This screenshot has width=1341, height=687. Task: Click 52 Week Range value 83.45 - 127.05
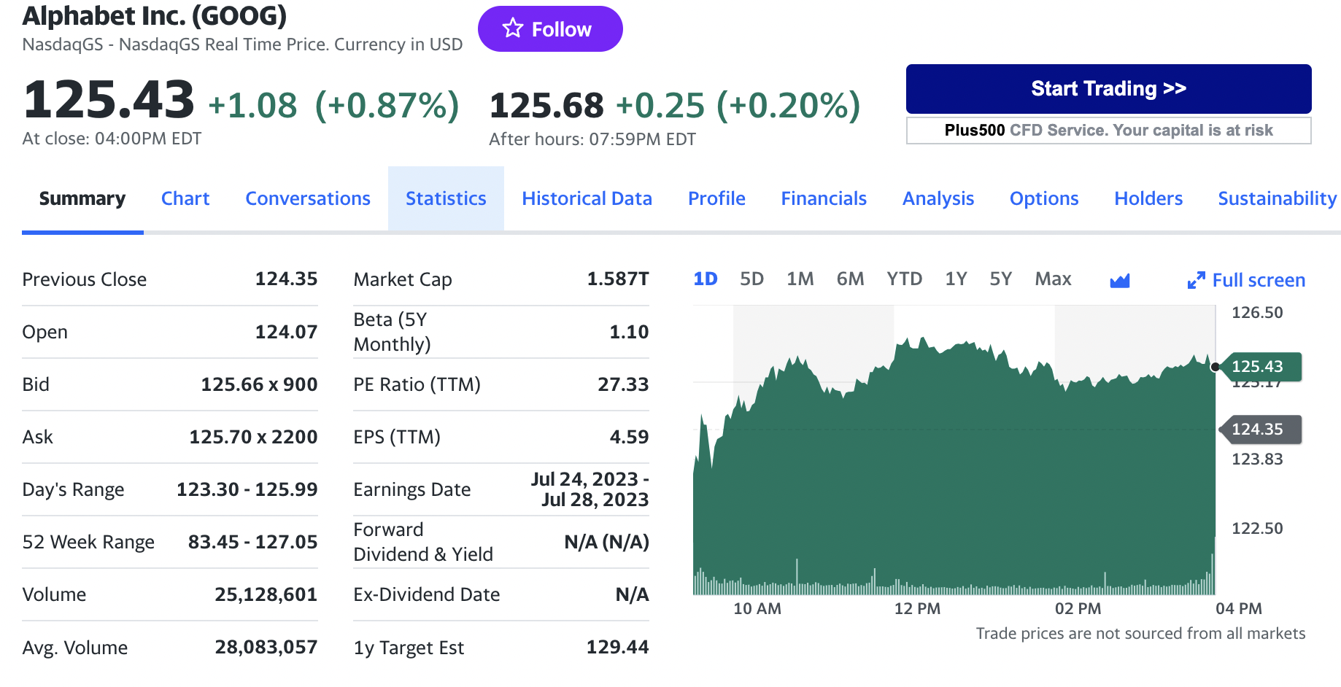point(252,542)
